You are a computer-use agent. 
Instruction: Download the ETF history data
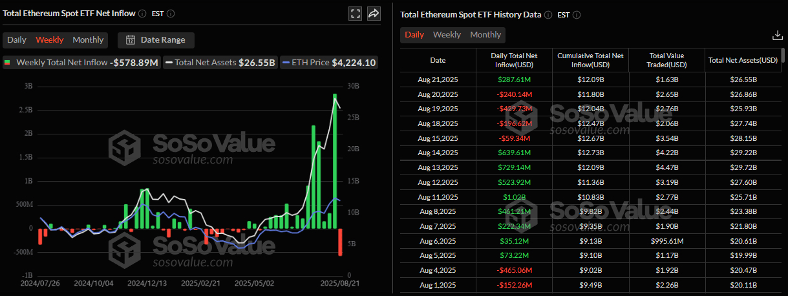click(777, 36)
